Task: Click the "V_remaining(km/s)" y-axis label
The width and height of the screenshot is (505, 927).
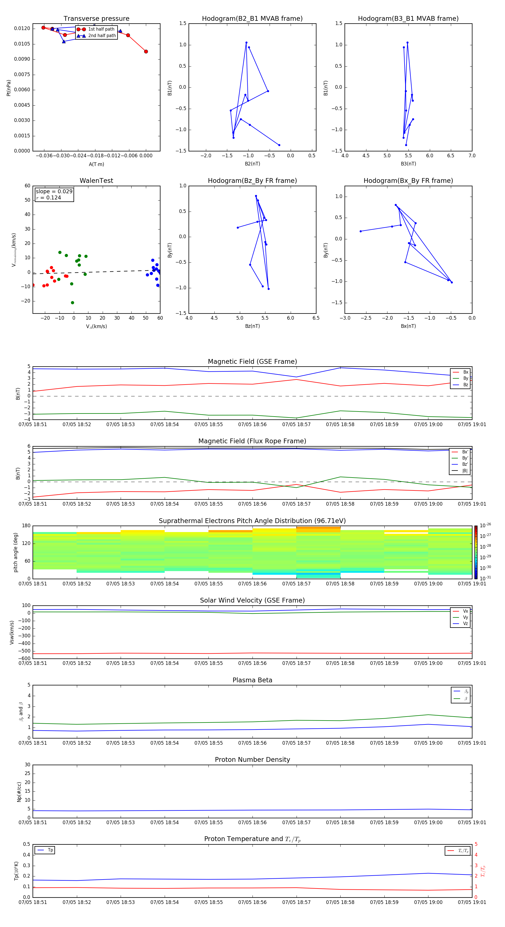Action: tap(14, 250)
